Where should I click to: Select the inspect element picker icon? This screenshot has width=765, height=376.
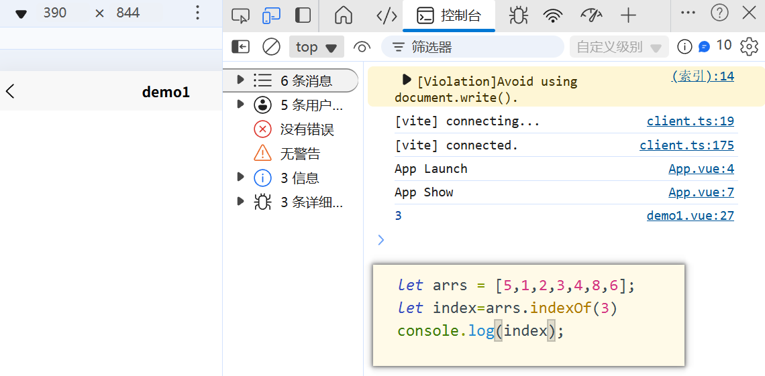point(240,15)
